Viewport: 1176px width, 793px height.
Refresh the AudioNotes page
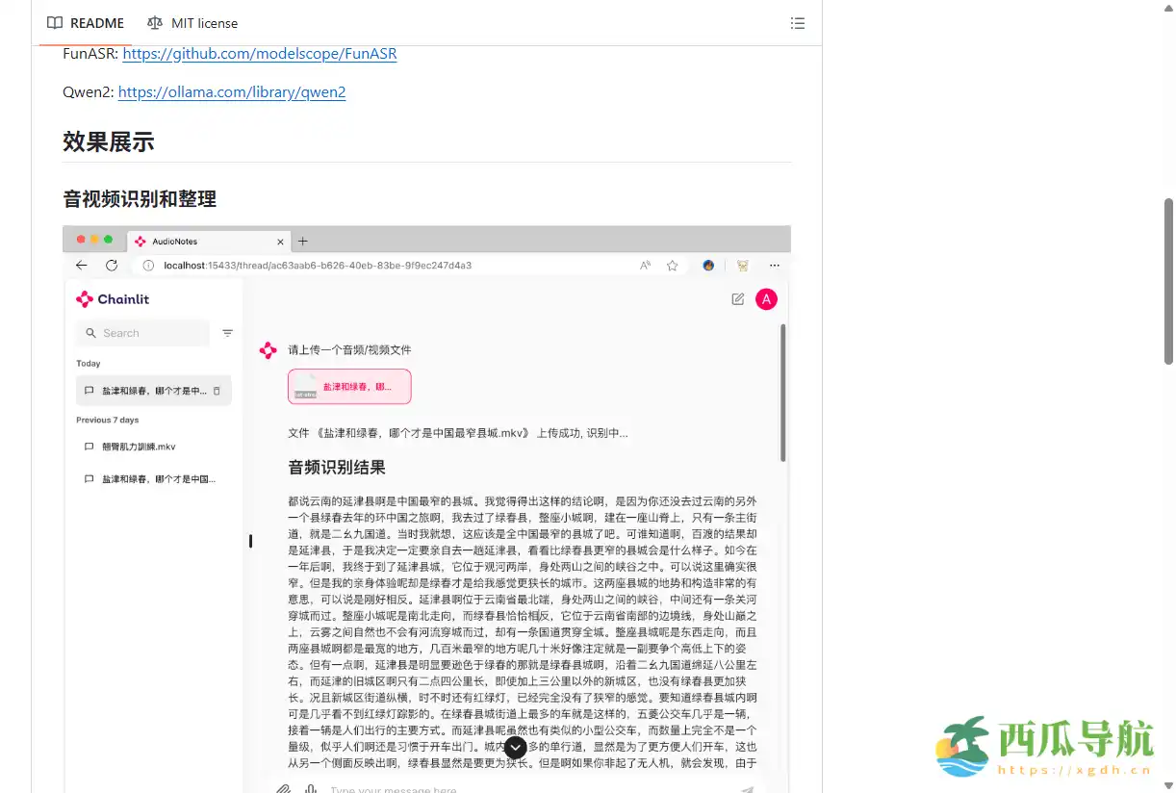[x=112, y=265]
